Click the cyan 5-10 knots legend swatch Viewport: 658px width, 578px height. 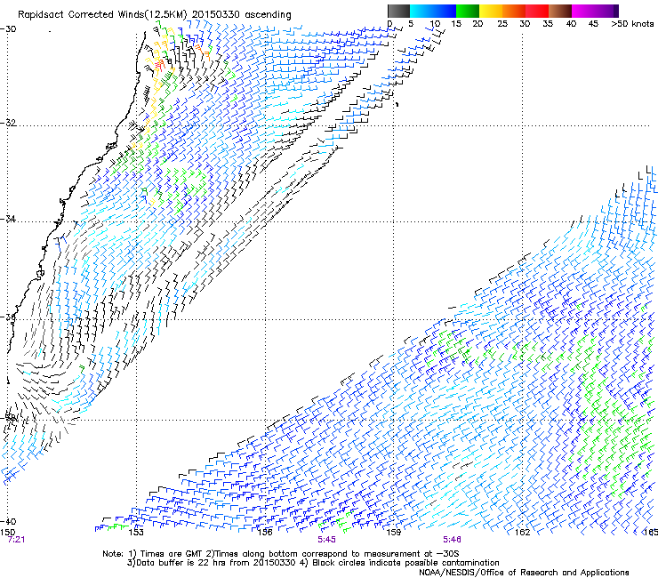tap(421, 11)
